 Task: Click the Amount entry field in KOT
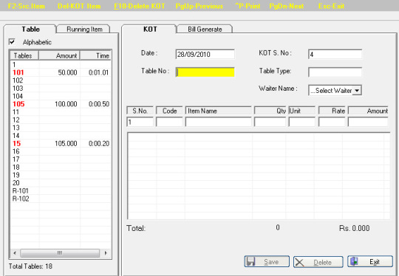(x=368, y=122)
